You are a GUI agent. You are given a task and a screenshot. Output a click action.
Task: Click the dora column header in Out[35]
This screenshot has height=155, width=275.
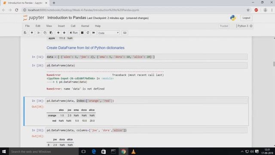point(62,139)
